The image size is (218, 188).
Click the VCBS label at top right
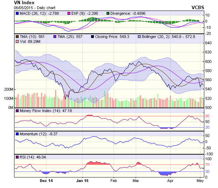pos(198,7)
